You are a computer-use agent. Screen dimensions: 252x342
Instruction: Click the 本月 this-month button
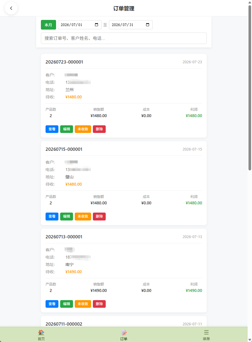coord(48,25)
